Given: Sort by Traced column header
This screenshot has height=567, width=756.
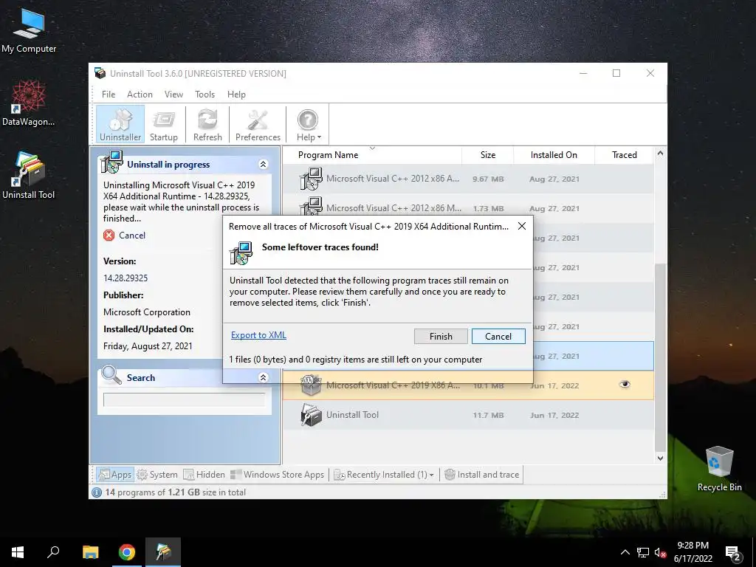Looking at the screenshot, I should click(624, 155).
